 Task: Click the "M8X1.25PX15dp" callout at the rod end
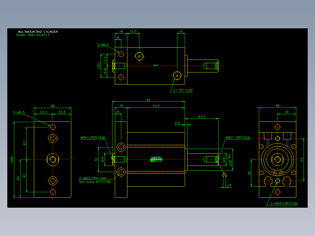pos(238,138)
